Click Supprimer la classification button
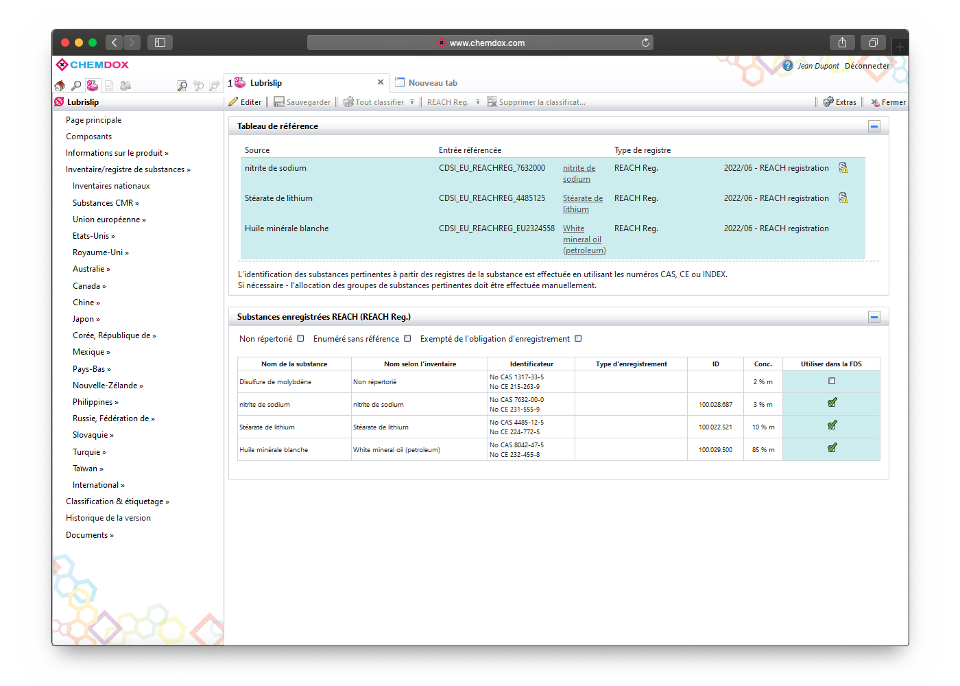The image size is (960, 686). [x=536, y=102]
